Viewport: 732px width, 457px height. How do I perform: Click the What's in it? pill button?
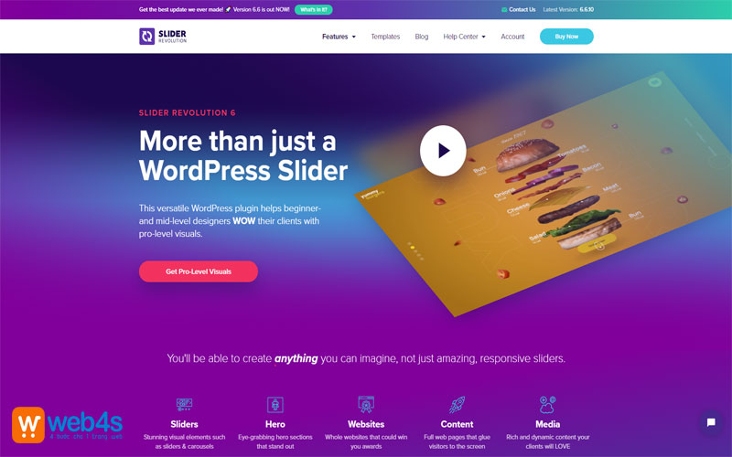313,9
